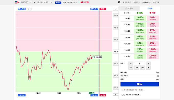The image size is (174, 100).
Task: Click the 12:20 start time marker
Action: [21, 95]
